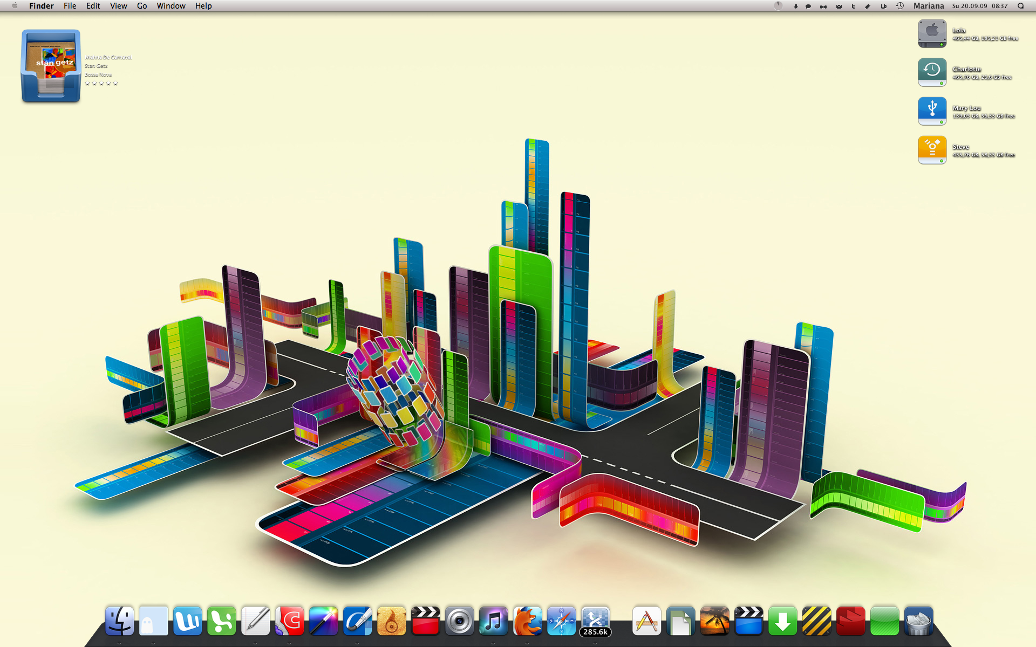Open the Steve FireWire drive
The width and height of the screenshot is (1036, 647).
(x=932, y=150)
